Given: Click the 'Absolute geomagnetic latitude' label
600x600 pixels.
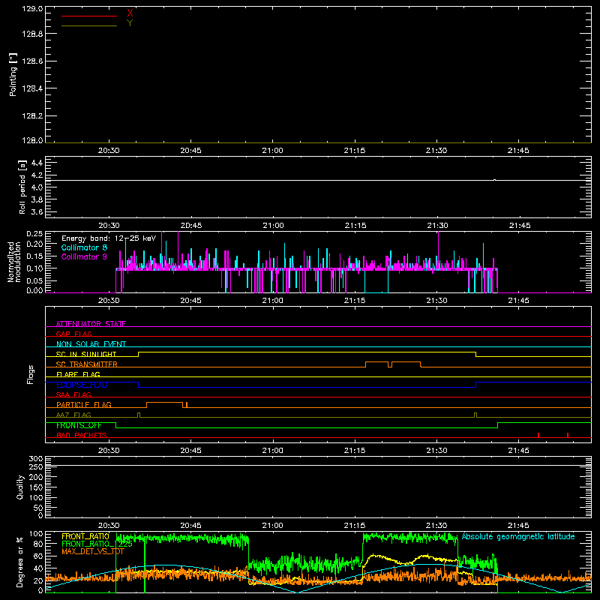Looking at the screenshot, I should [518, 536].
